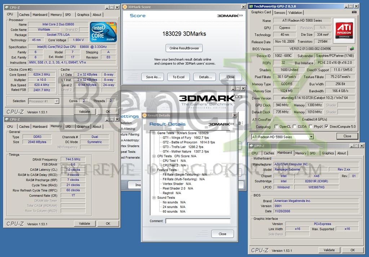Switch to Caches tab in top CPU-Z window
This screenshot has width=369, height=257.
[24, 14]
